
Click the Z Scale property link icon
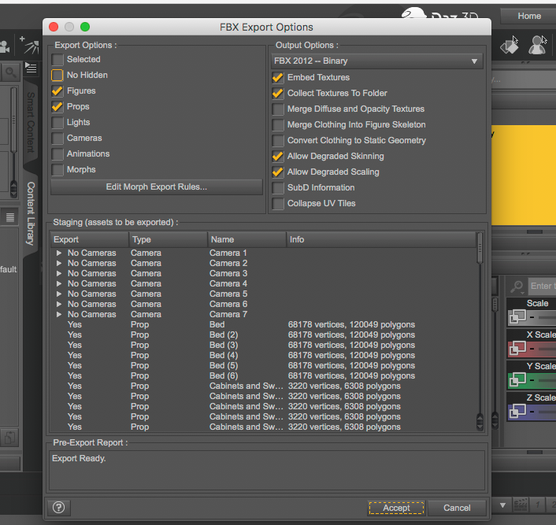click(517, 411)
